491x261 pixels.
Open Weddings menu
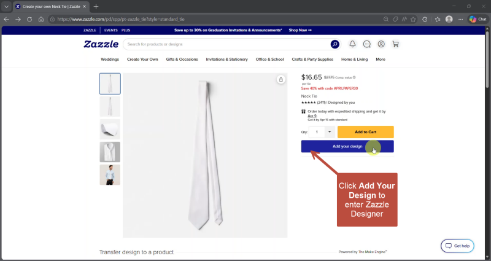point(110,59)
